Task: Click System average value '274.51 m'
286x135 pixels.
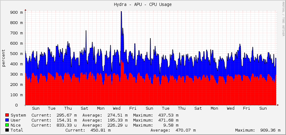Action: click(x=118, y=115)
